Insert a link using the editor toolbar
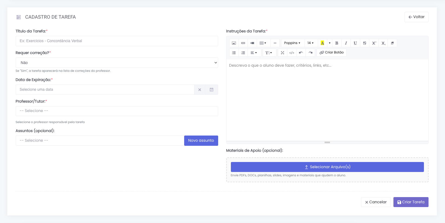 pyautogui.click(x=243, y=43)
